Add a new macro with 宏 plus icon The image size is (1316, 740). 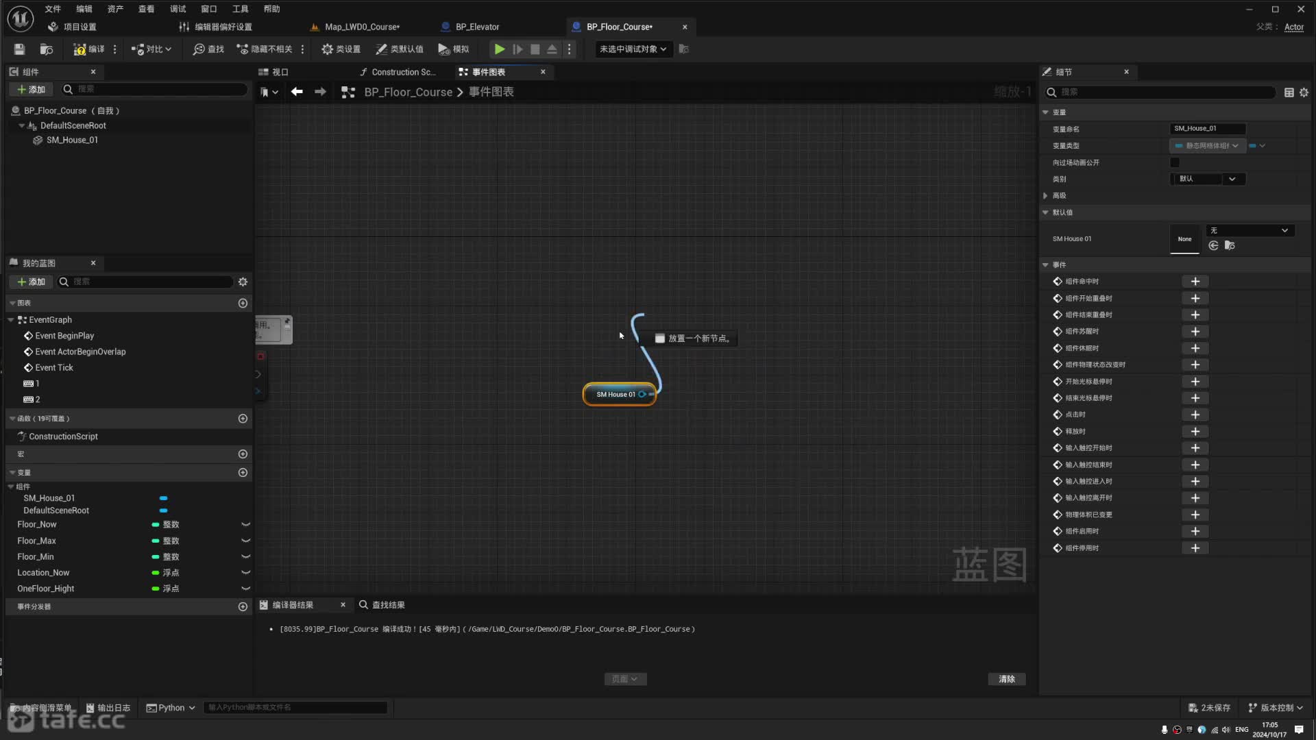[243, 454]
